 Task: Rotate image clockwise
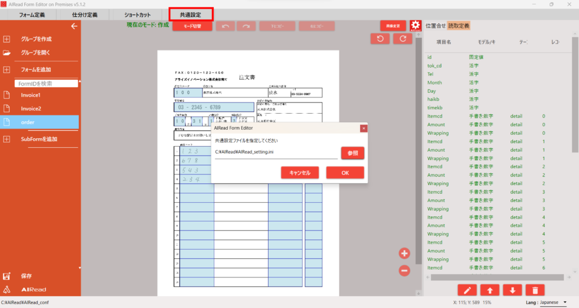point(403,38)
